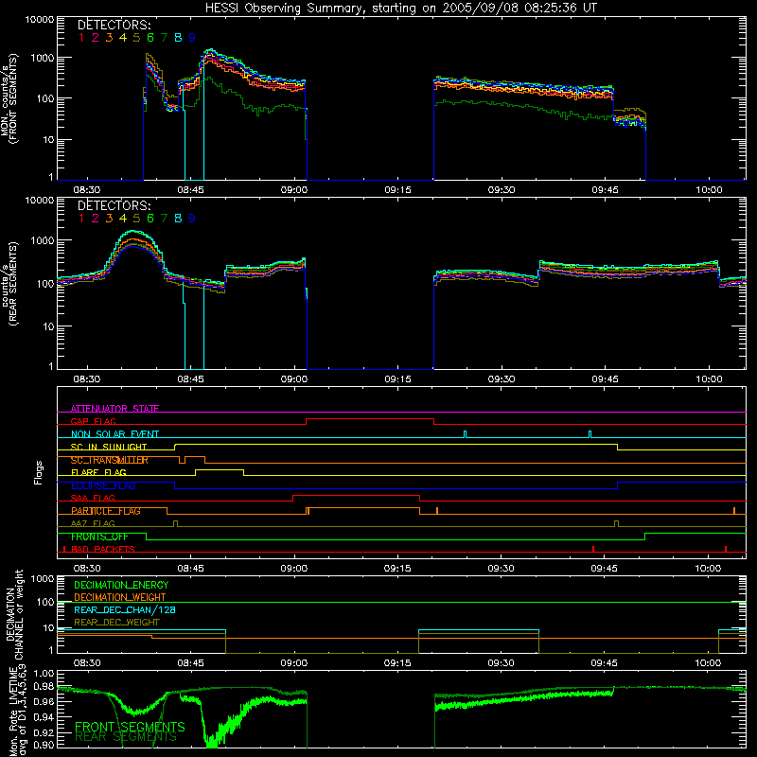Select the REAR_DEC_CHAN/128 legend label

125,610
